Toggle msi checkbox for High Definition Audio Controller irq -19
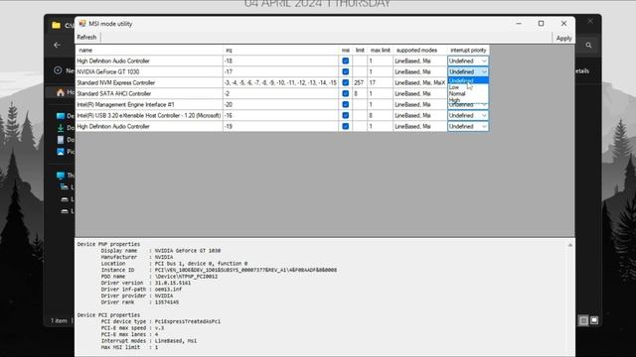This screenshot has height=357, width=636. [345, 126]
